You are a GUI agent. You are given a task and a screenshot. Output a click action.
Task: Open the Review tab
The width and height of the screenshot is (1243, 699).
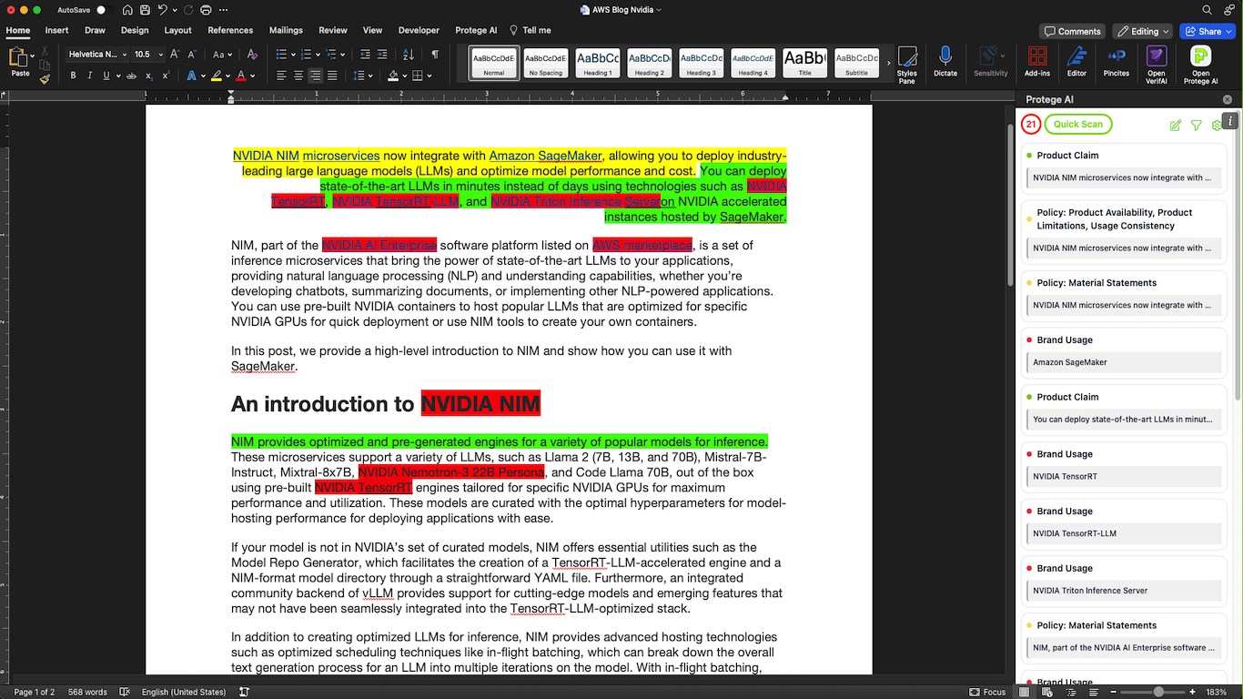coord(333,30)
